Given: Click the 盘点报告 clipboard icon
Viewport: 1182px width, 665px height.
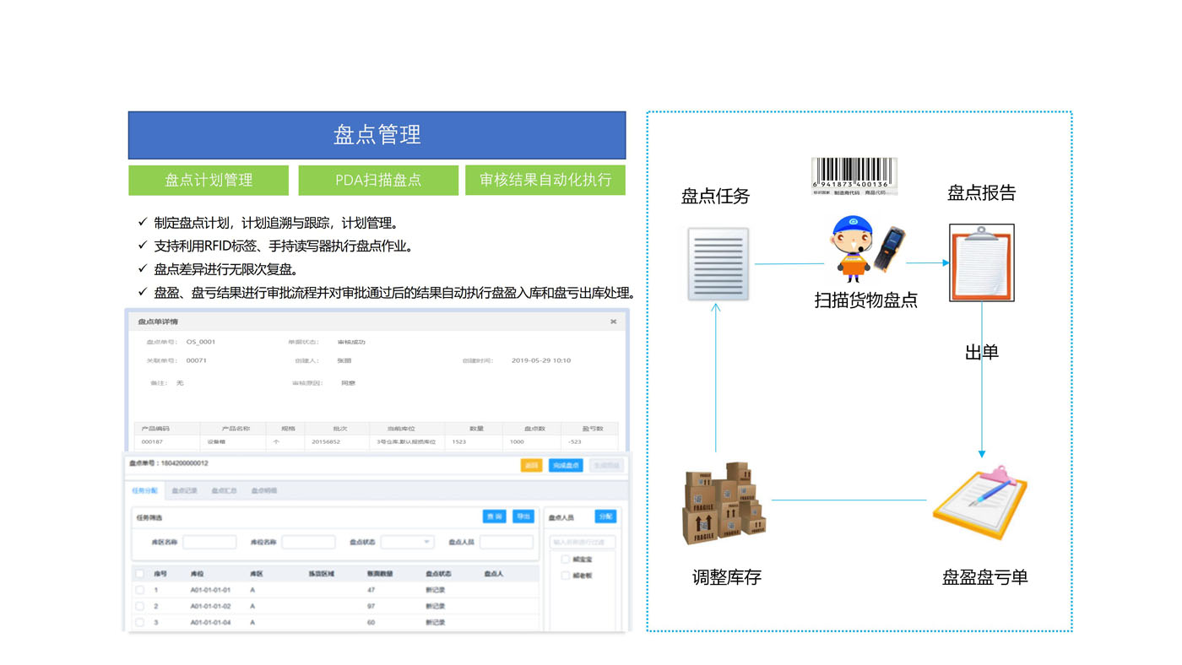Looking at the screenshot, I should [981, 262].
